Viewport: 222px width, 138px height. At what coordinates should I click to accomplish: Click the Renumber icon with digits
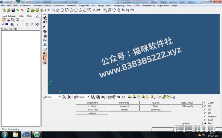pos(173,97)
